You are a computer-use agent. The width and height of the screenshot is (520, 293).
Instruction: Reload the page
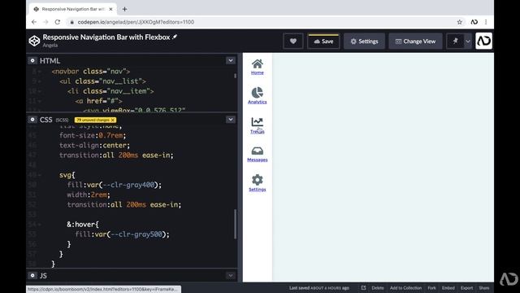58,22
